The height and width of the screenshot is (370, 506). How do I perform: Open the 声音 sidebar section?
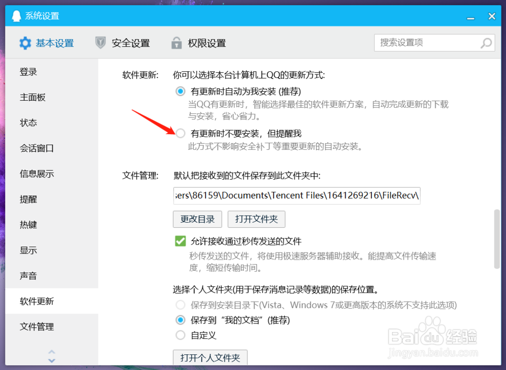click(x=52, y=276)
